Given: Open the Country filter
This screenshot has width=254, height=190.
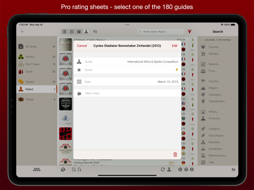Looking at the screenshot, I should pyautogui.click(x=218, y=81).
